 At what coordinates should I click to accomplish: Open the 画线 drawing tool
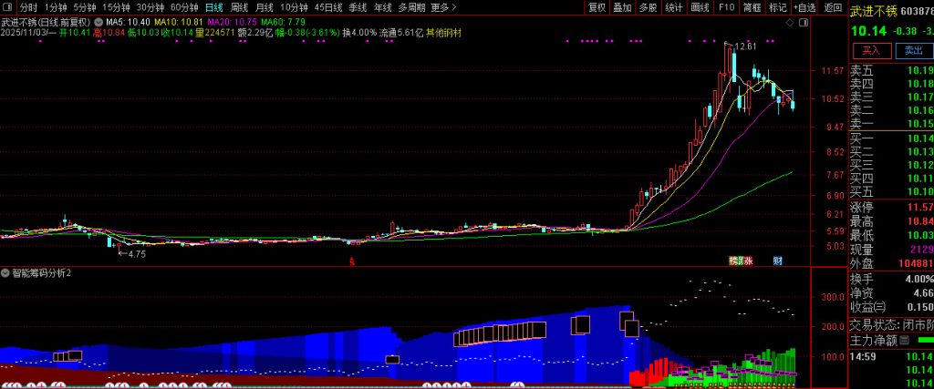pyautogui.click(x=700, y=7)
